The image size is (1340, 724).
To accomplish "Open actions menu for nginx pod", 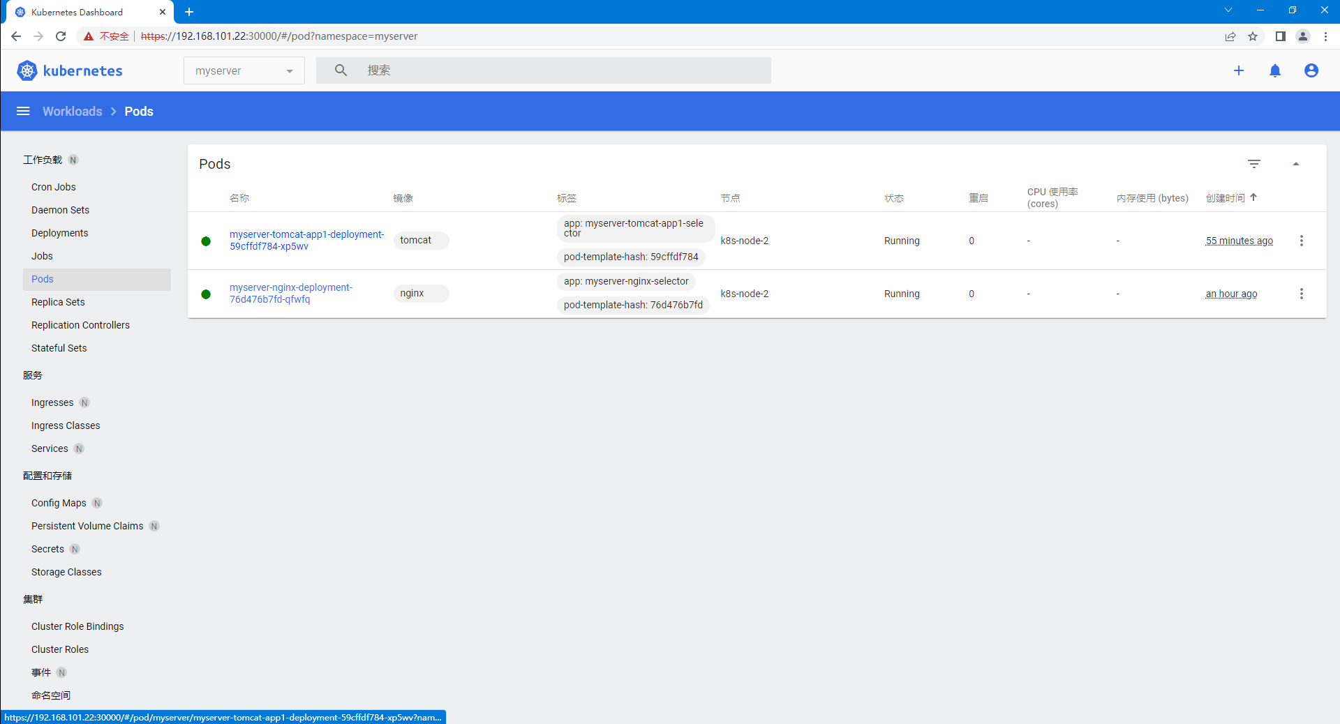I will (x=1302, y=294).
